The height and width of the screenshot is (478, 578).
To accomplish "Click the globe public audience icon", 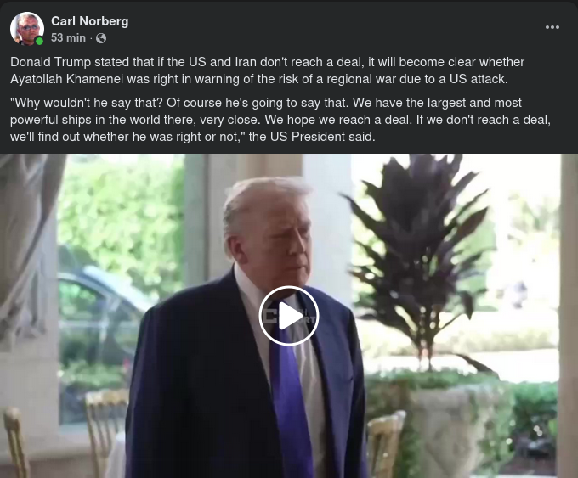I will pyautogui.click(x=101, y=38).
